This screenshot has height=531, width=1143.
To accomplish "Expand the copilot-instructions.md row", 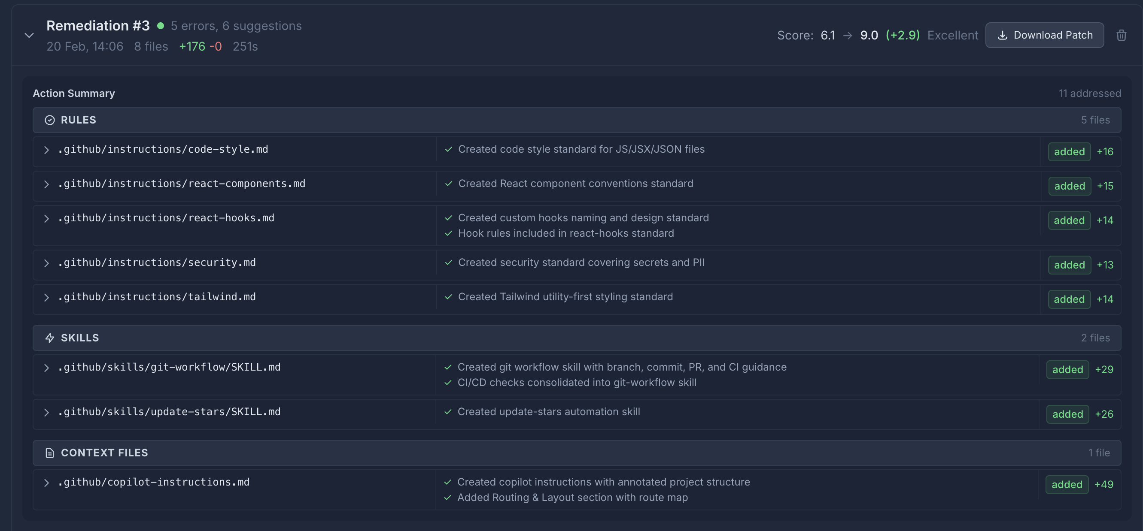I will (x=47, y=482).
